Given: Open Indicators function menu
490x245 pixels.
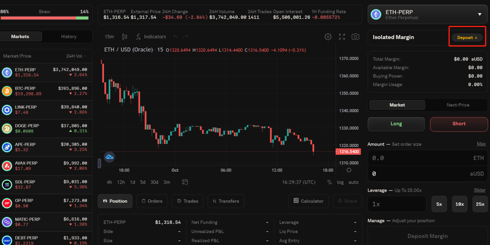Looking at the screenshot, I should (150, 37).
